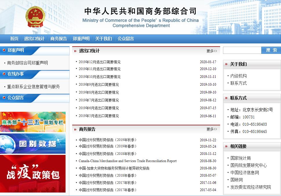Expand 更多 link in 商务报告 section
This screenshot has width=281, height=196.
(x=211, y=129)
